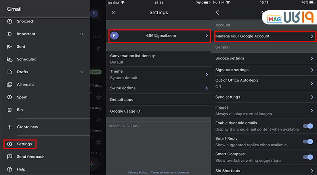Open the Snoozed menu item
The image size is (317, 175).
25,21
